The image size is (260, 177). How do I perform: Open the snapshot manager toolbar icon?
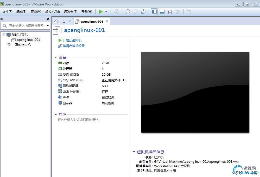143,12
